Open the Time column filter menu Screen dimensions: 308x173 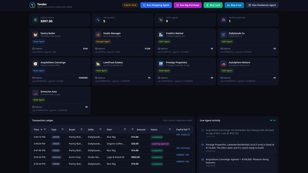pos(45,129)
